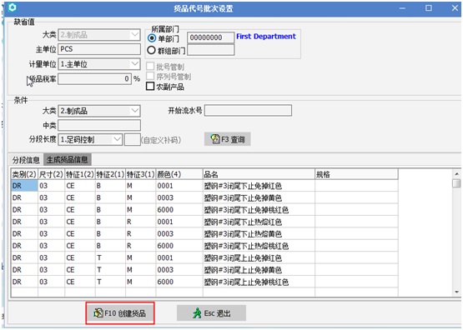463x330 pixels.
Task: Click the 品名 column header
Action: [x=259, y=174]
